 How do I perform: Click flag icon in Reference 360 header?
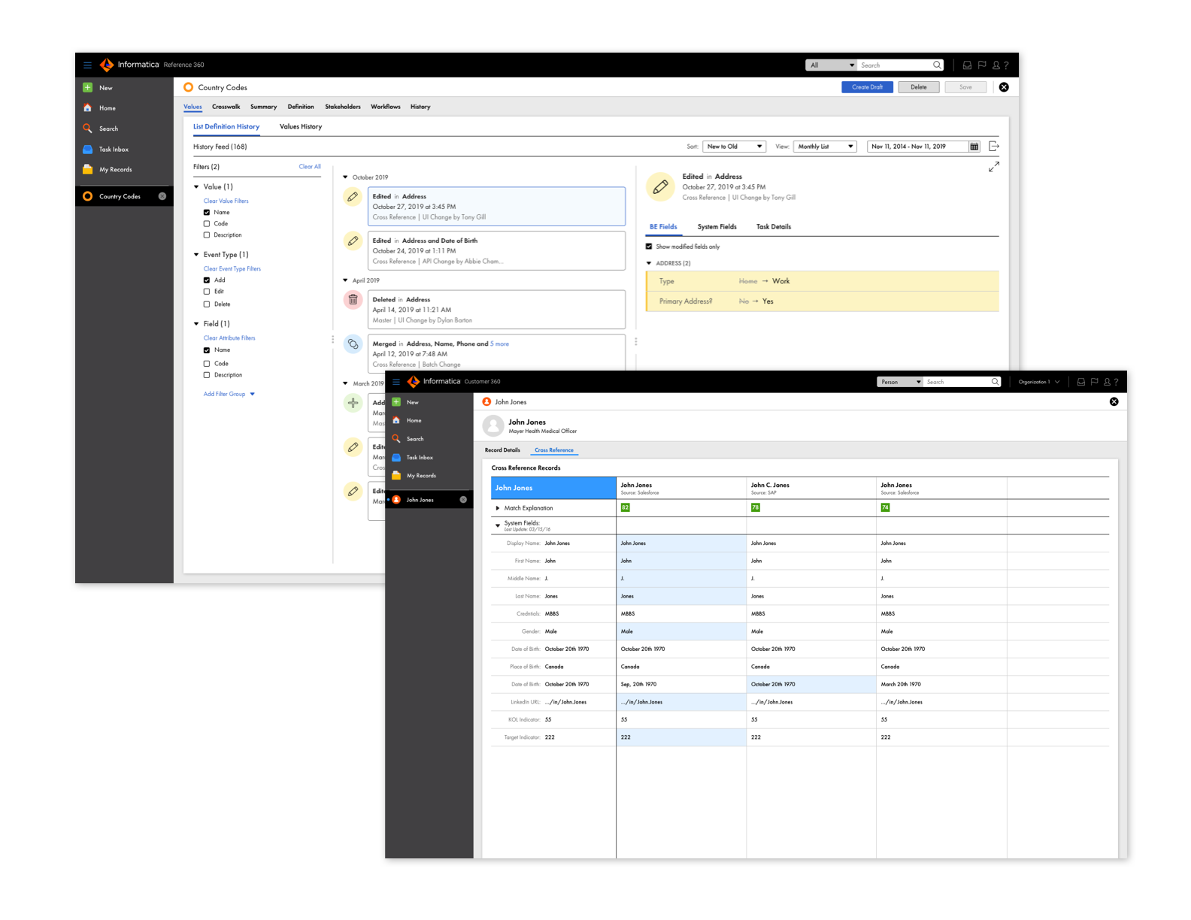tap(982, 65)
